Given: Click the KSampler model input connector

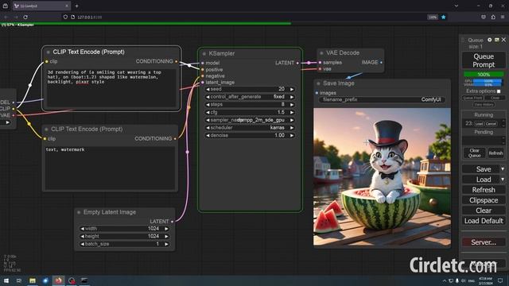Looking at the screenshot, I should pos(203,64).
